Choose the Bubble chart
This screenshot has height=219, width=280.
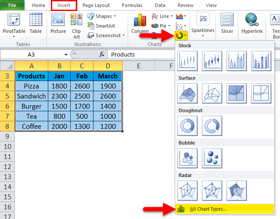[x=187, y=158]
